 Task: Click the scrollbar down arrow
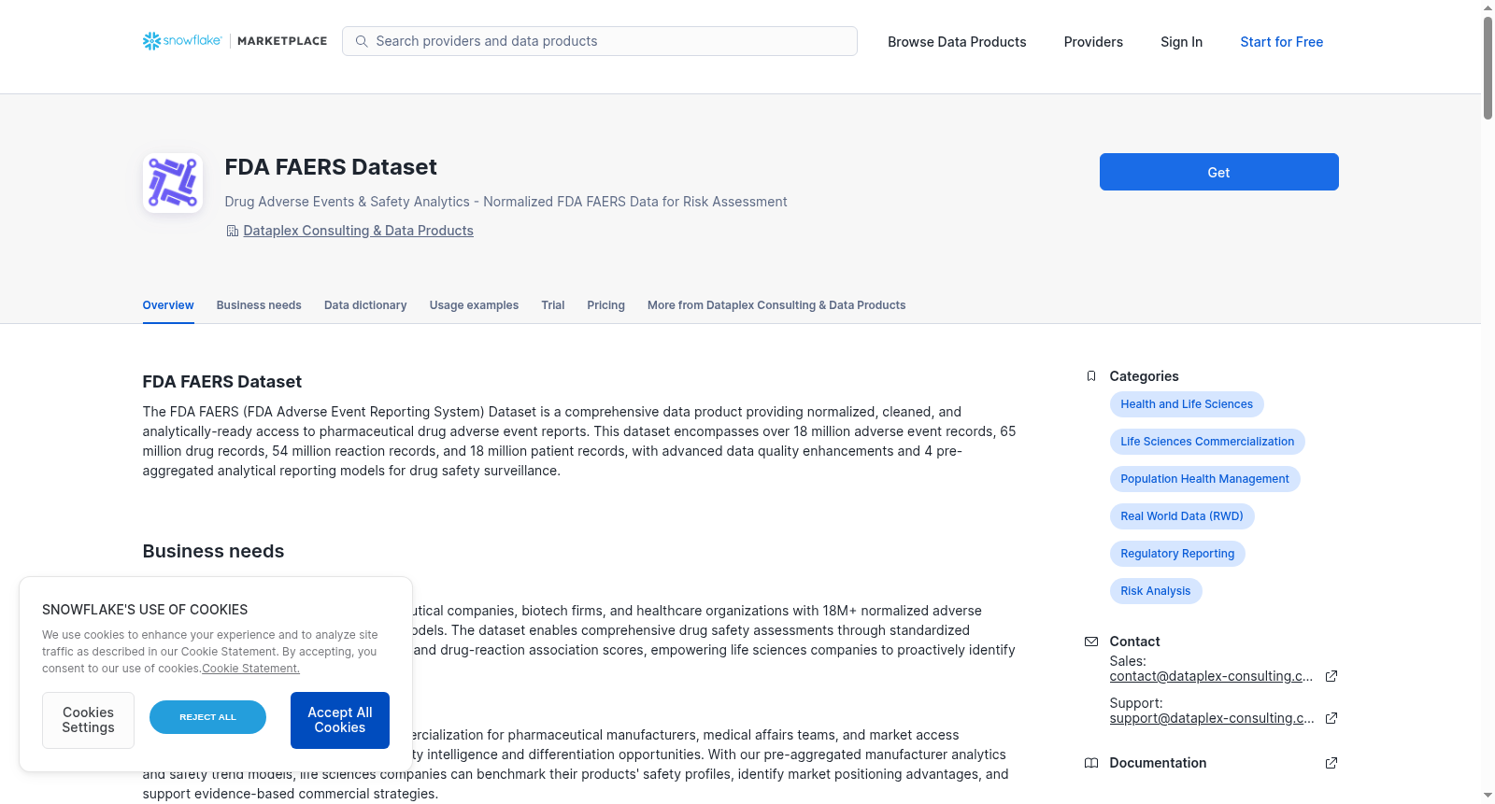pos(1488,796)
